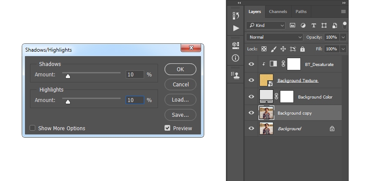Open the Normal blend mode dropdown
The height and width of the screenshot is (181, 370).
(x=275, y=37)
